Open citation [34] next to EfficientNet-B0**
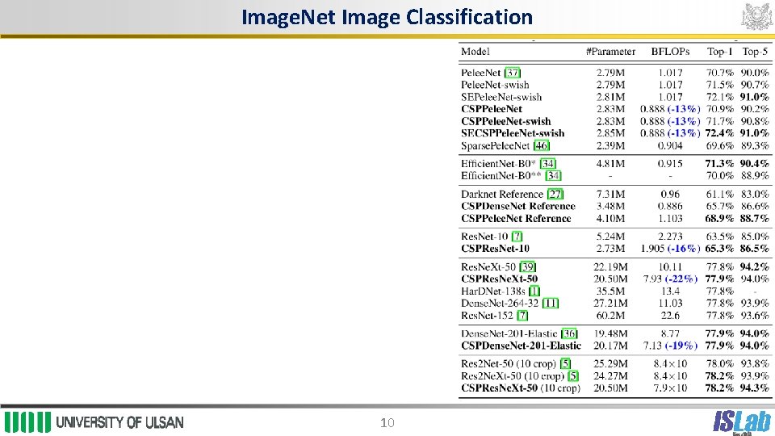This screenshot has height=436, width=775. pyautogui.click(x=554, y=175)
